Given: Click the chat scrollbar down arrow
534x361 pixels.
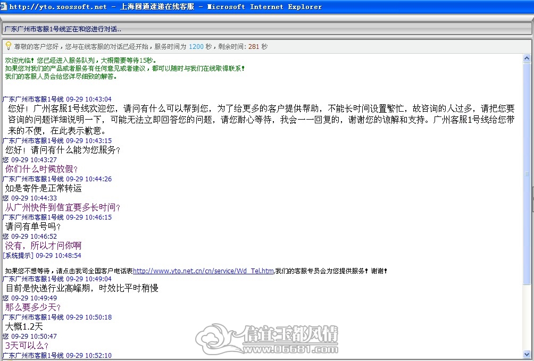Looking at the screenshot, I should point(527,355).
